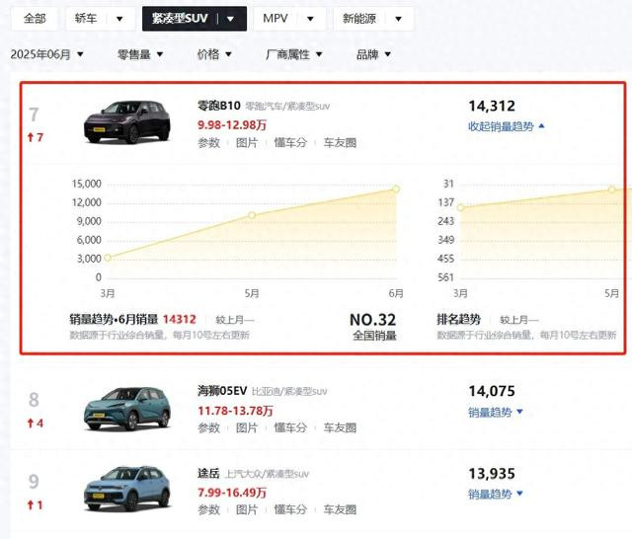View 海狮05EV 参数 link
The image size is (632, 539).
[208, 427]
